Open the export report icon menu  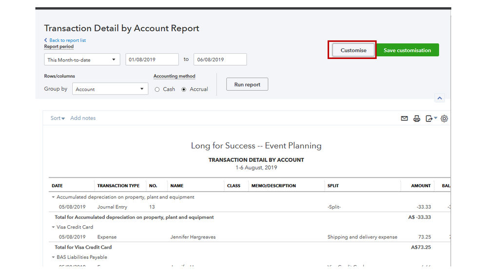pyautogui.click(x=431, y=118)
